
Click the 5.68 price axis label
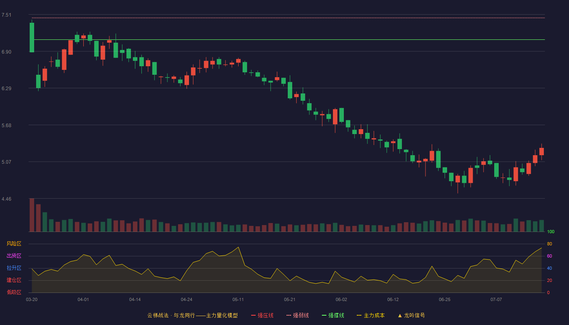coord(6,126)
